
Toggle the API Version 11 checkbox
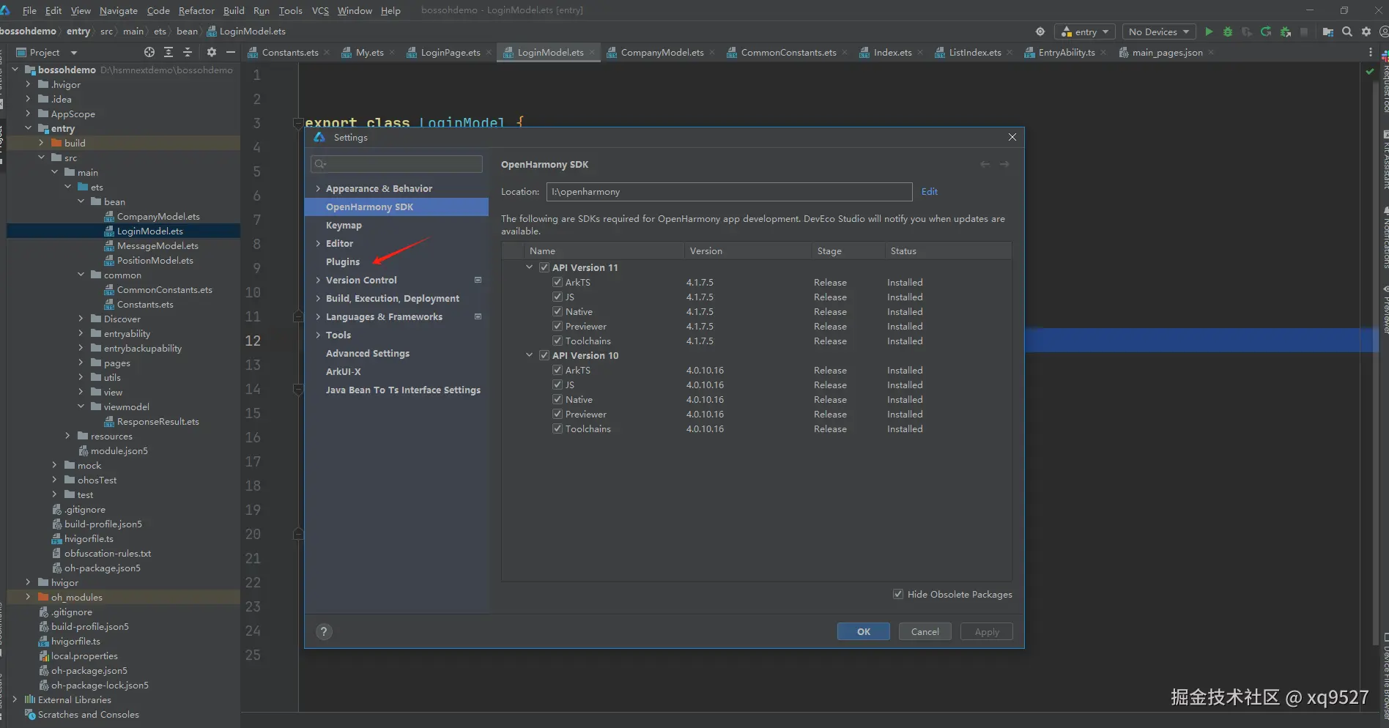544,267
